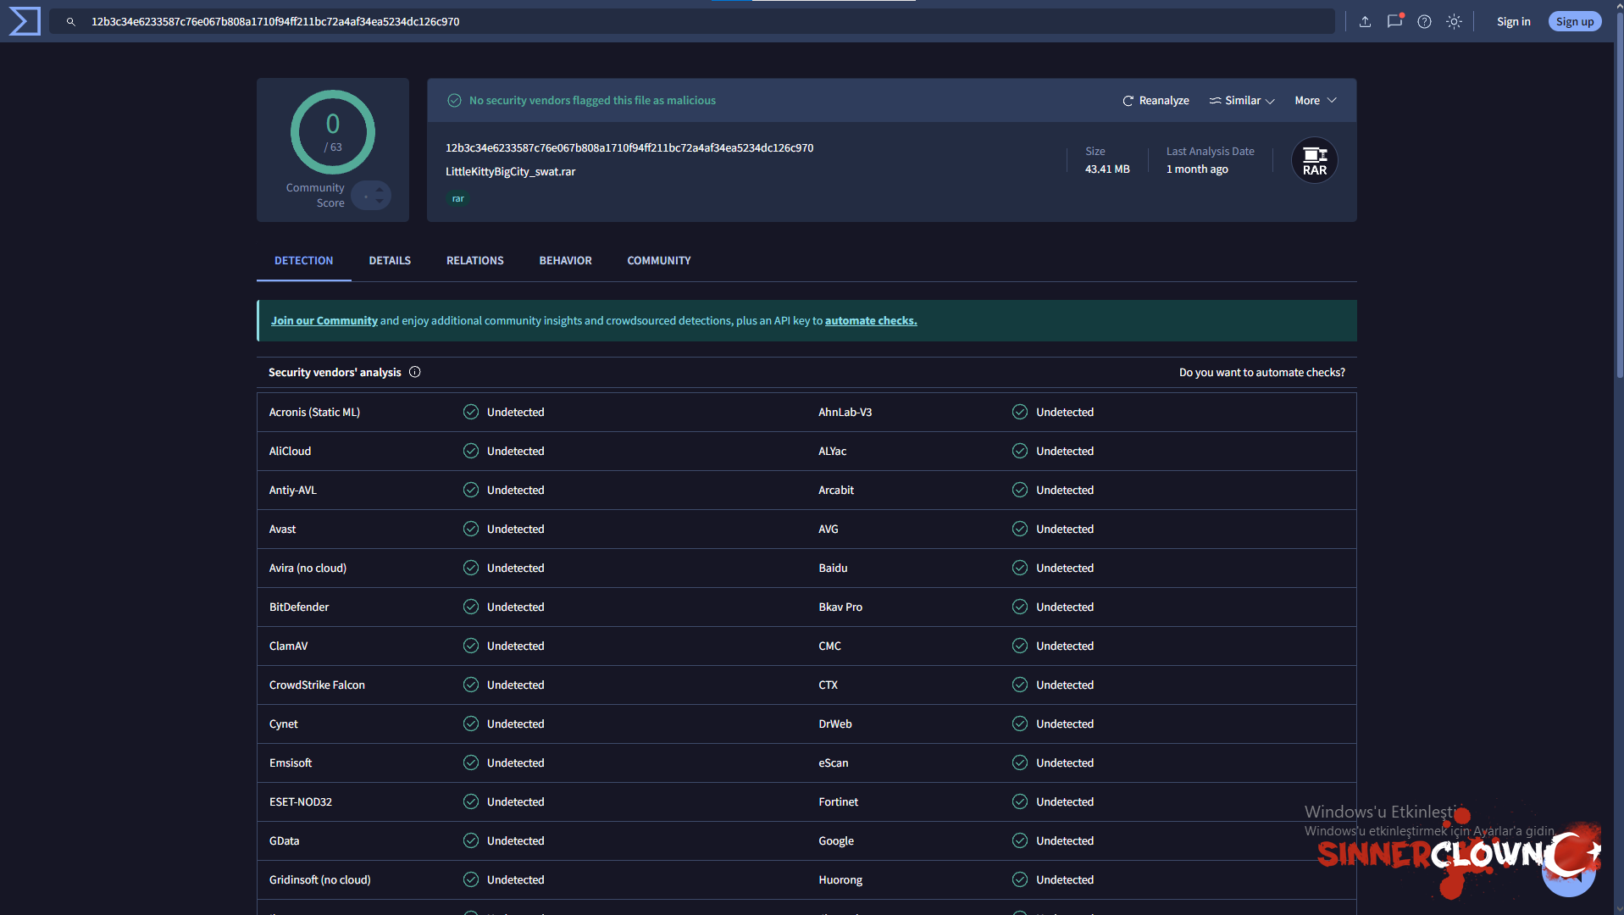
Task: Click the search magnifier icon
Action: pos(71,22)
